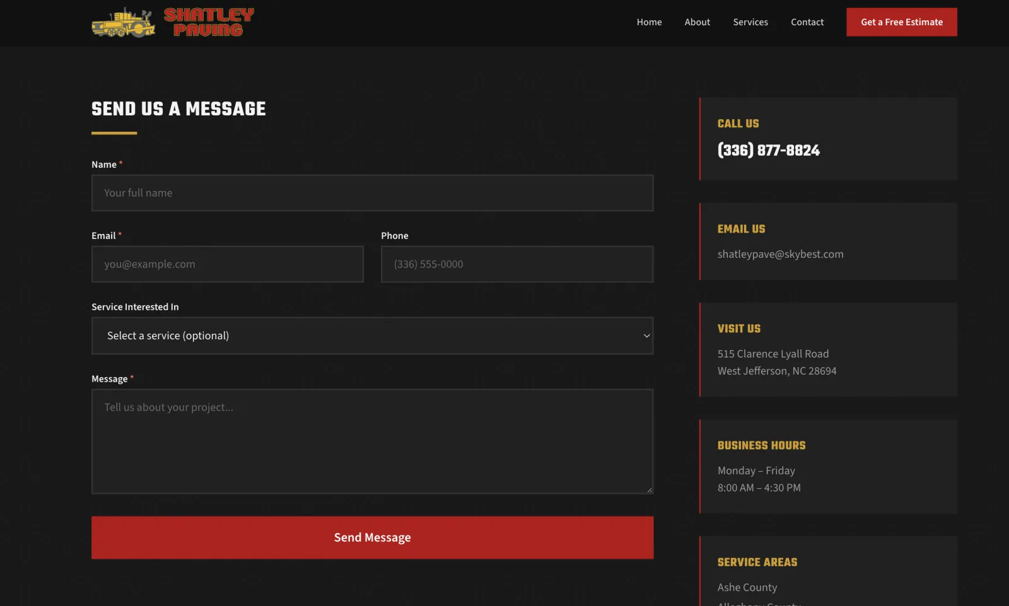Select the Phone number input field

(517, 264)
